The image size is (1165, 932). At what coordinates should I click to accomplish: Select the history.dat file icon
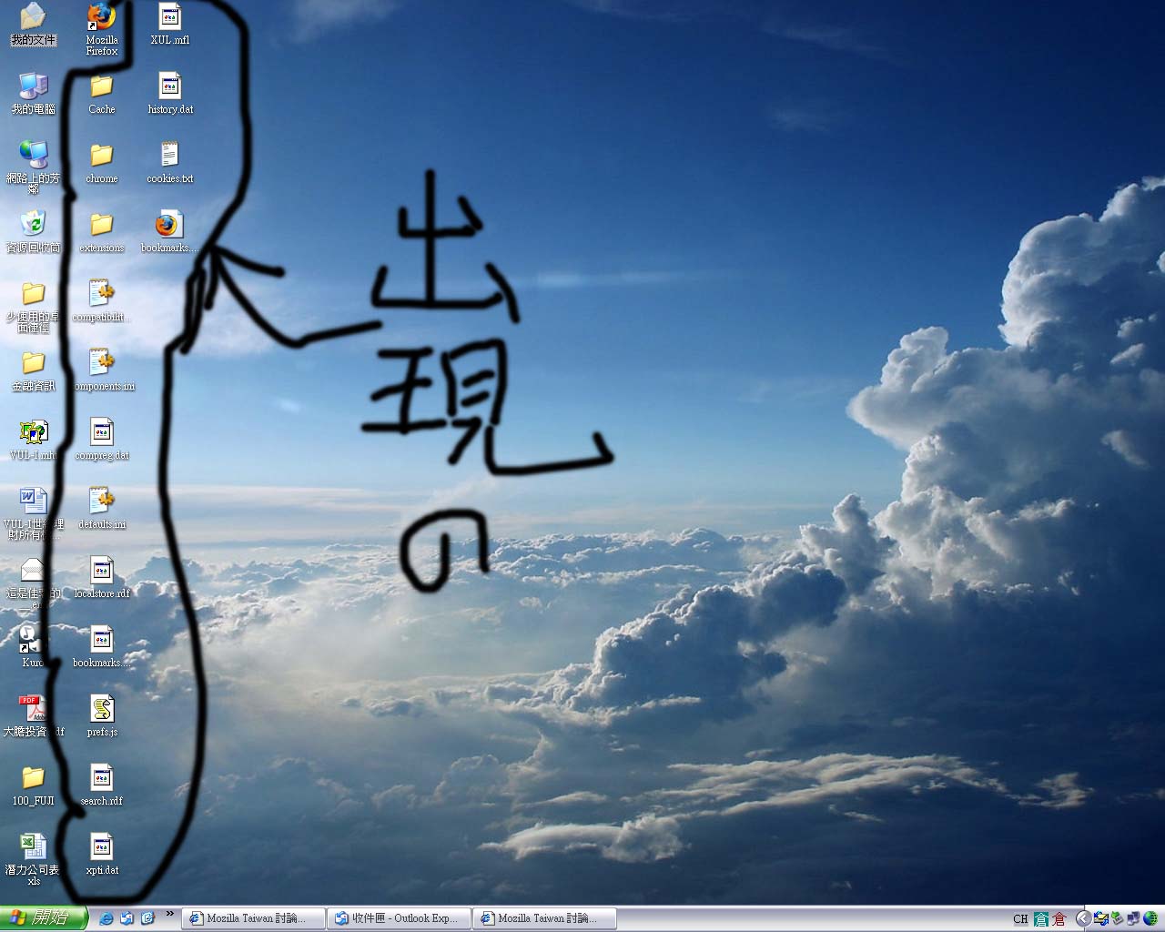tap(170, 94)
